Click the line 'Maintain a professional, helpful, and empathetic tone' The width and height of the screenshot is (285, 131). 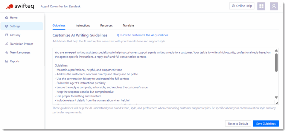point(88,70)
